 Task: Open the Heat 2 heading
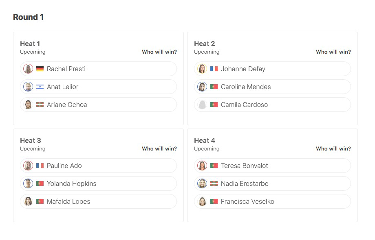tap(205, 44)
